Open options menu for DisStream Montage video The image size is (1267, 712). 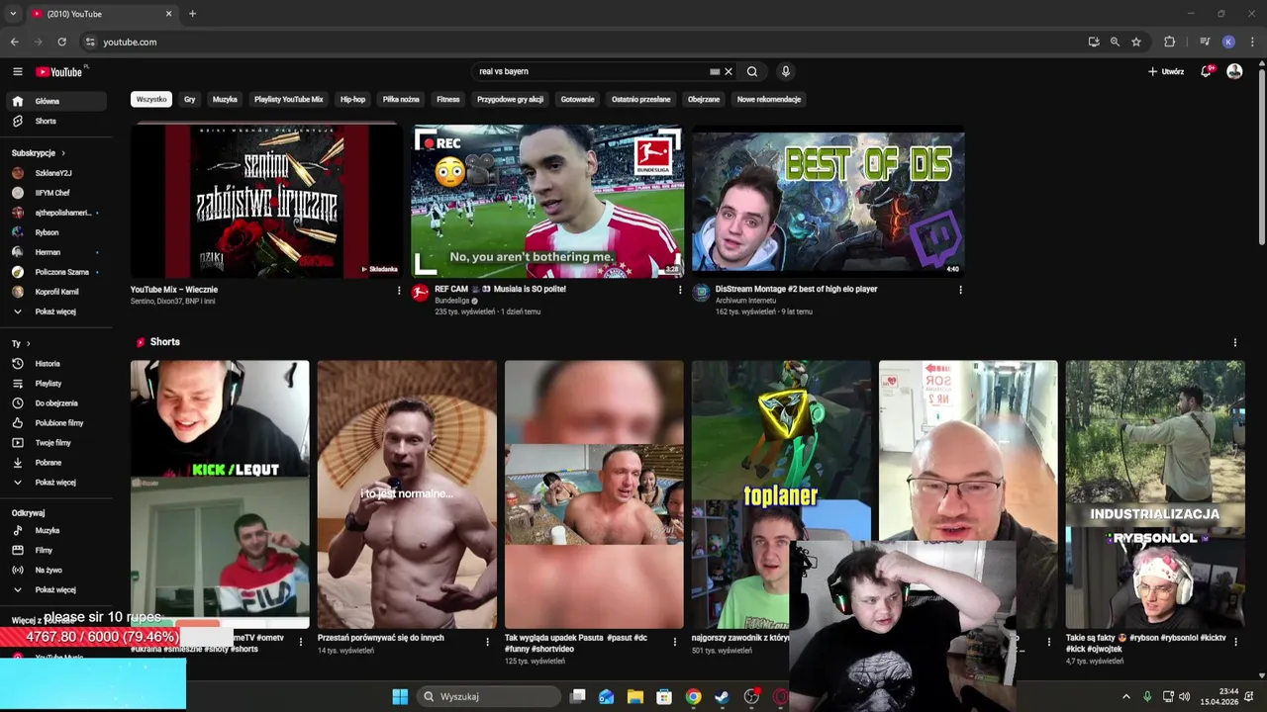(960, 291)
